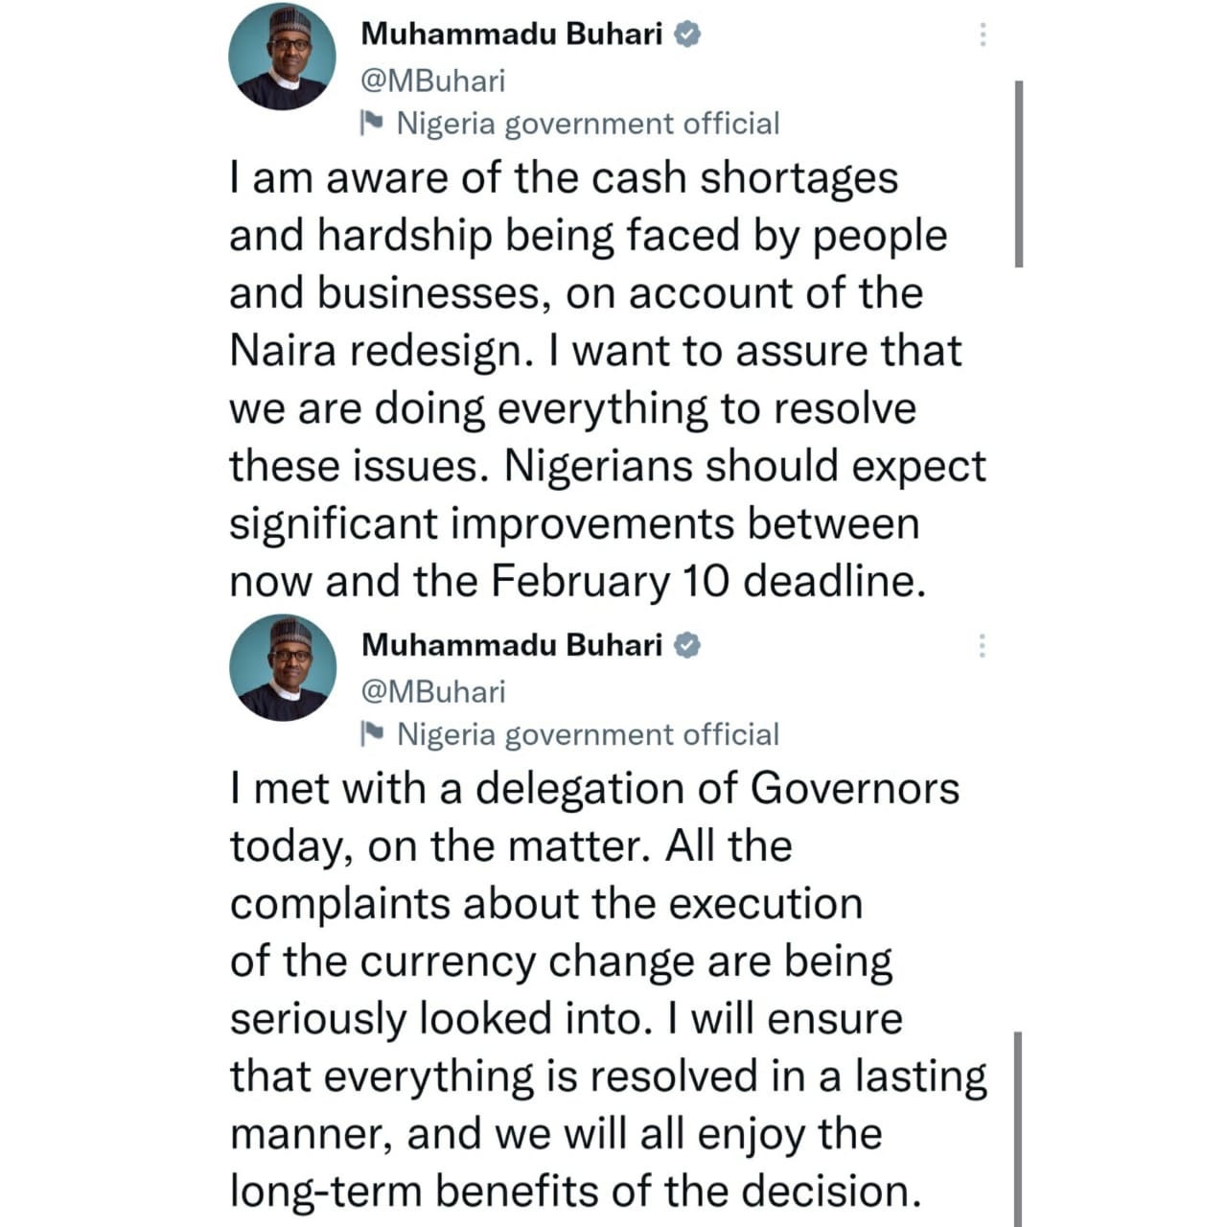Open the profile picture on the second tweet
This screenshot has height=1227, width=1227.
pyautogui.click(x=283, y=667)
